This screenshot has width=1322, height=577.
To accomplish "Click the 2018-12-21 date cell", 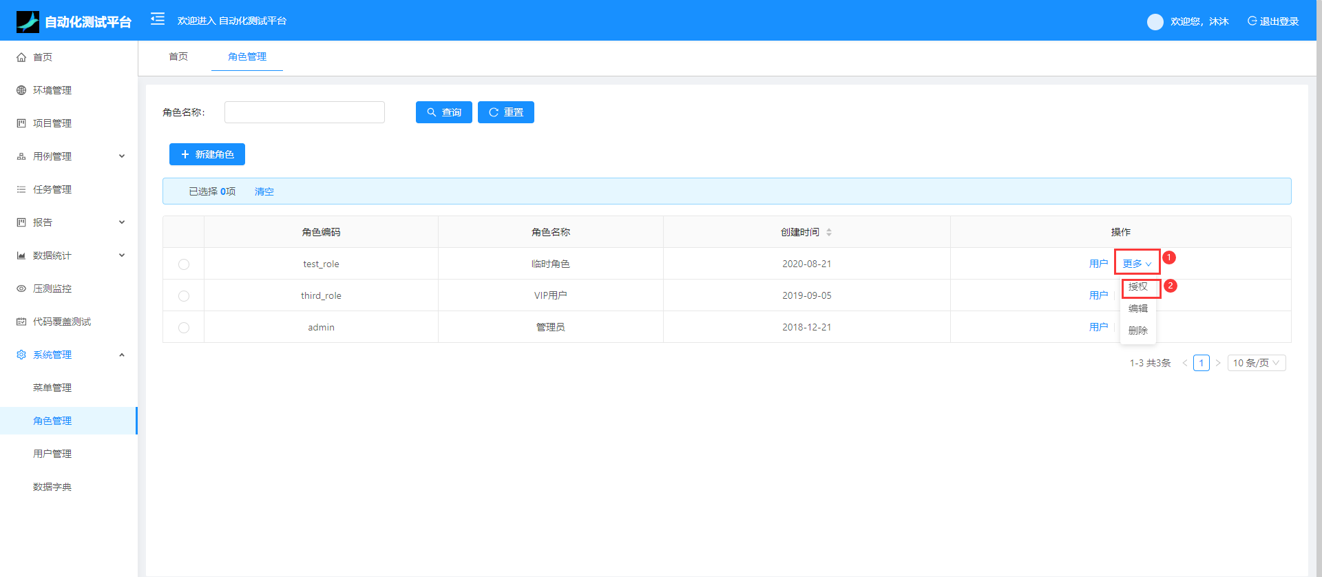I will (807, 327).
